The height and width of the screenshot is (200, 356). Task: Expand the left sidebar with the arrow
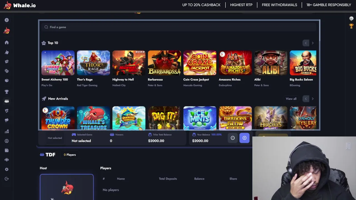click(x=7, y=20)
